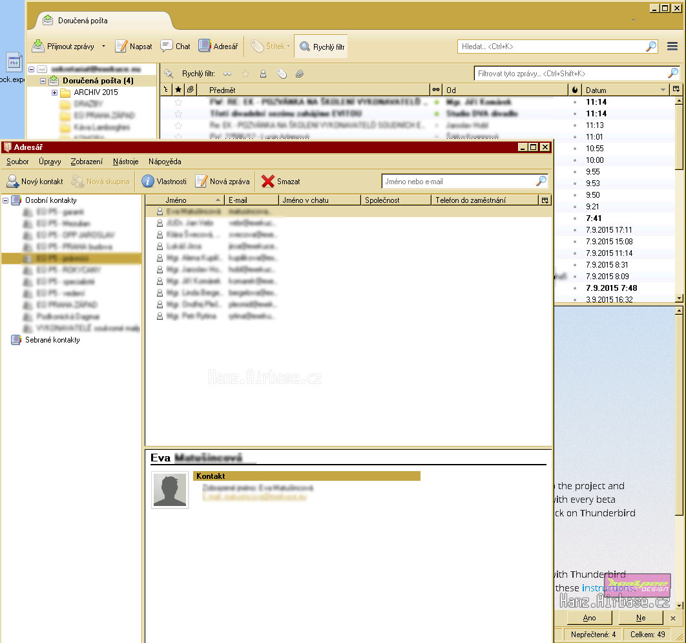Filter starred messages in quick filter bar
Image resolution: width=686 pixels, height=643 pixels.
coord(245,74)
